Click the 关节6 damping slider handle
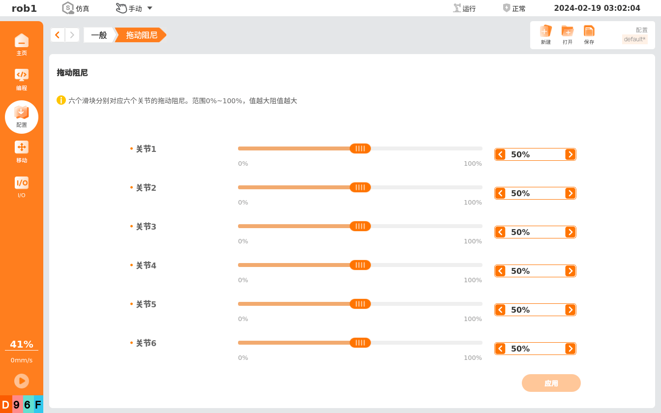The width and height of the screenshot is (661, 413). [361, 343]
